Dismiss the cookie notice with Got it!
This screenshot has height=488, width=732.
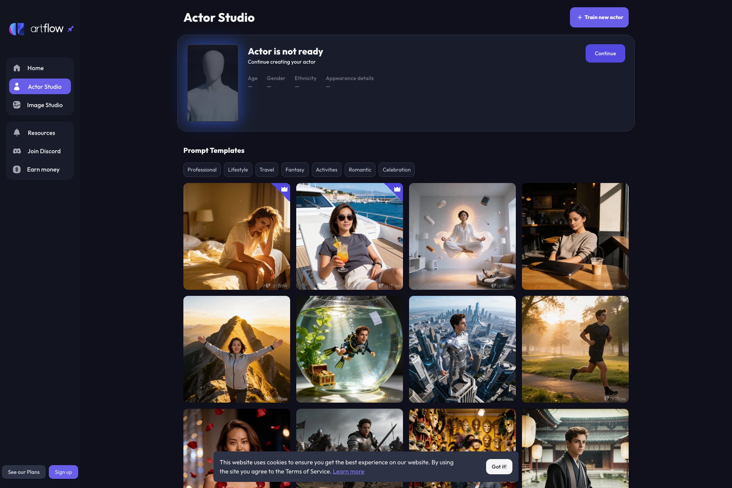tap(499, 466)
